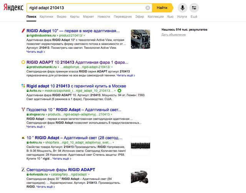
Task: Click the search field with 'rigid adapt 210413'
Action: (x=85, y=8)
